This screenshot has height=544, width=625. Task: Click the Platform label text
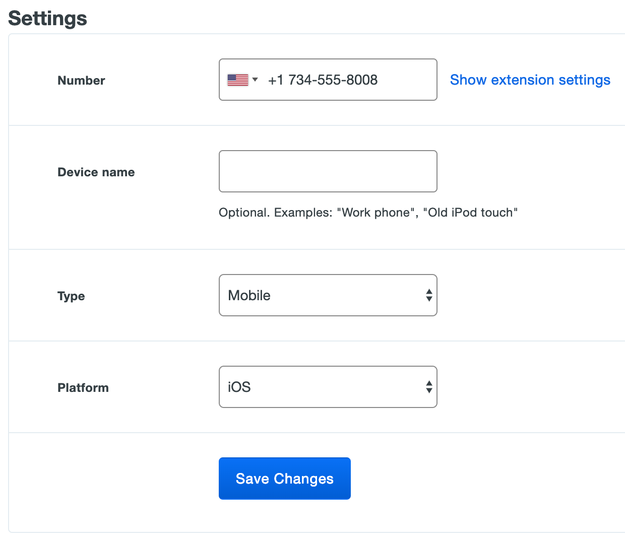(83, 387)
